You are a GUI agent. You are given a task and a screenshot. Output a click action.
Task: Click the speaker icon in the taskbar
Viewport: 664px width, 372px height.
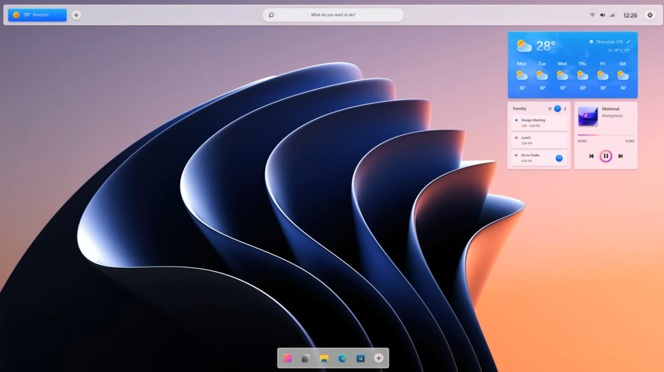click(602, 14)
